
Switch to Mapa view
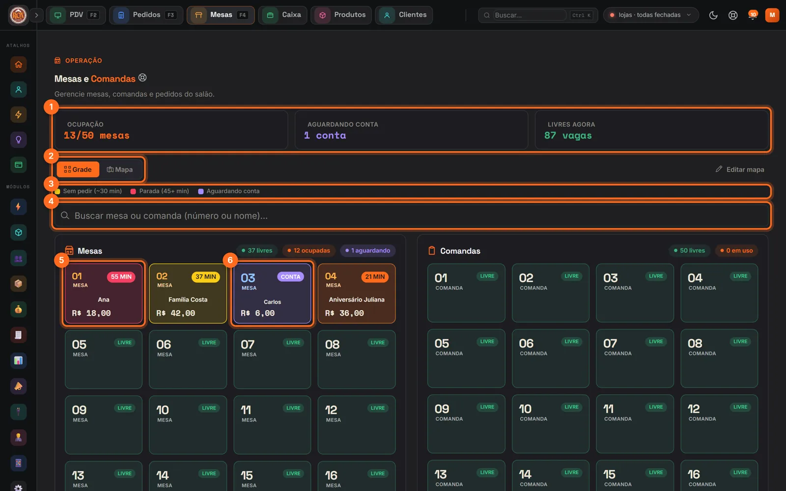pos(120,169)
